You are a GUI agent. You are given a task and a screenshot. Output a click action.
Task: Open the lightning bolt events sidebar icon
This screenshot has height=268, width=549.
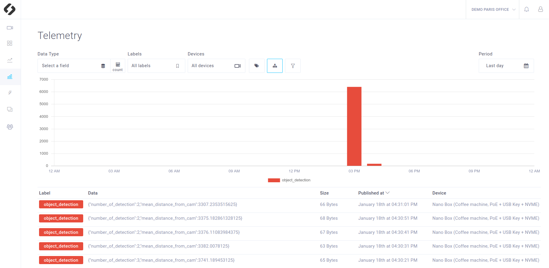(10, 93)
